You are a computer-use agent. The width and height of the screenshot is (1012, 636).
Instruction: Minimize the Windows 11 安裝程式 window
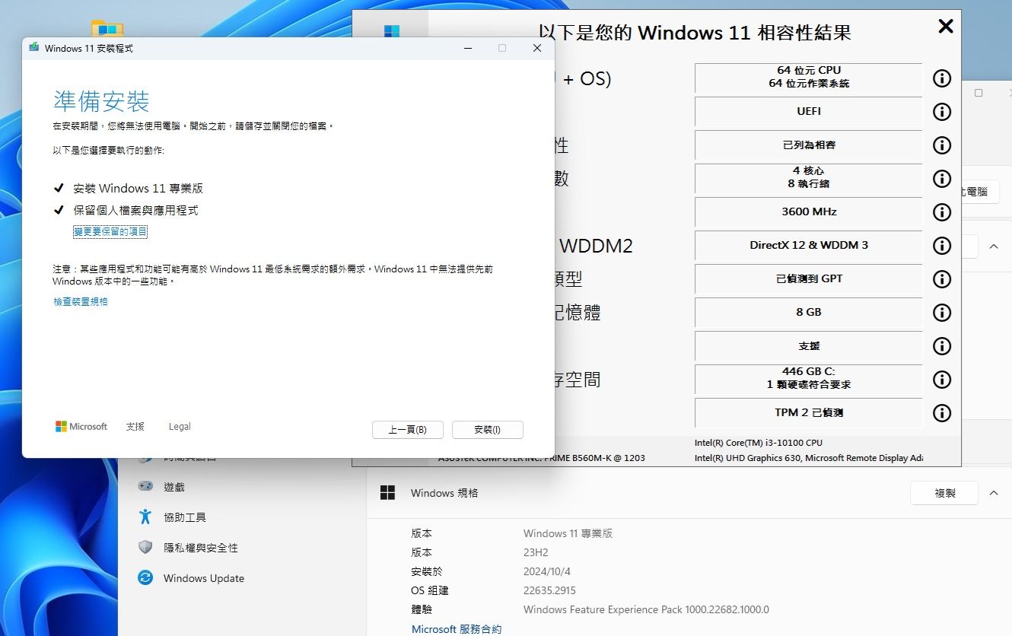(466, 48)
